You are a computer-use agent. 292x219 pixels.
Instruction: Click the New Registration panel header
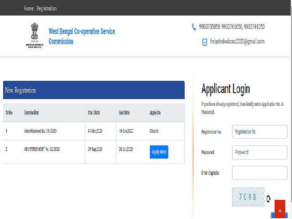click(94, 90)
